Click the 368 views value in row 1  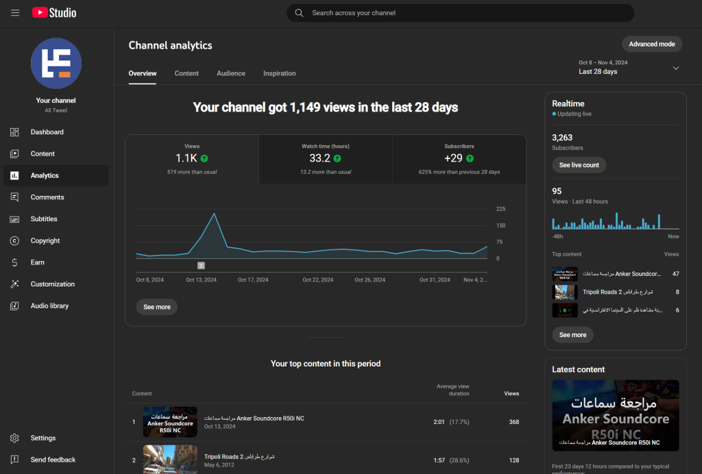pyautogui.click(x=514, y=422)
